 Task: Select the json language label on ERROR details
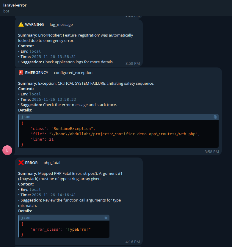(x=25, y=218)
